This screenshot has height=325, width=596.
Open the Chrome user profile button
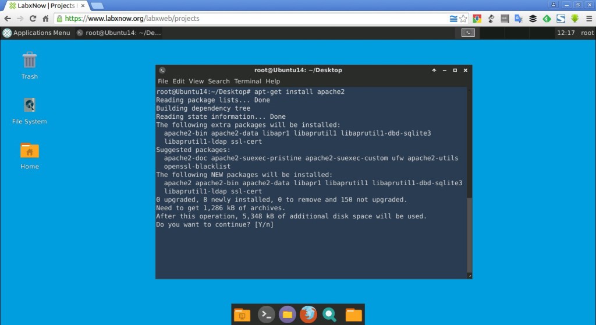tap(554, 5)
